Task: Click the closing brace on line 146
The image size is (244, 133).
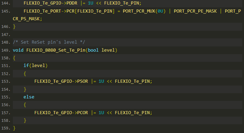Action: point(14,27)
